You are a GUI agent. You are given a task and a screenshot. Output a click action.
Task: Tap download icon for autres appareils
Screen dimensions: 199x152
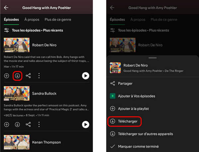[x=112, y=134]
